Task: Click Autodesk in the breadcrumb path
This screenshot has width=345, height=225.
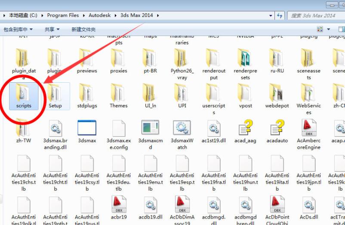Action: [x=99, y=15]
